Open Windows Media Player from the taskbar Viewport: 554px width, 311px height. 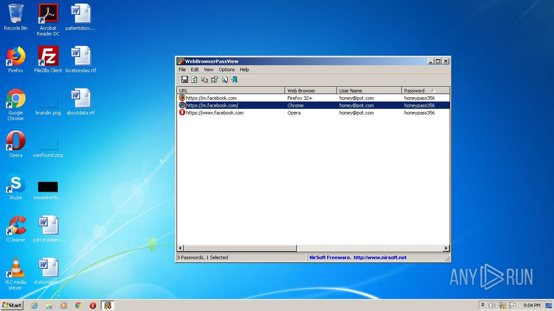coord(64,305)
